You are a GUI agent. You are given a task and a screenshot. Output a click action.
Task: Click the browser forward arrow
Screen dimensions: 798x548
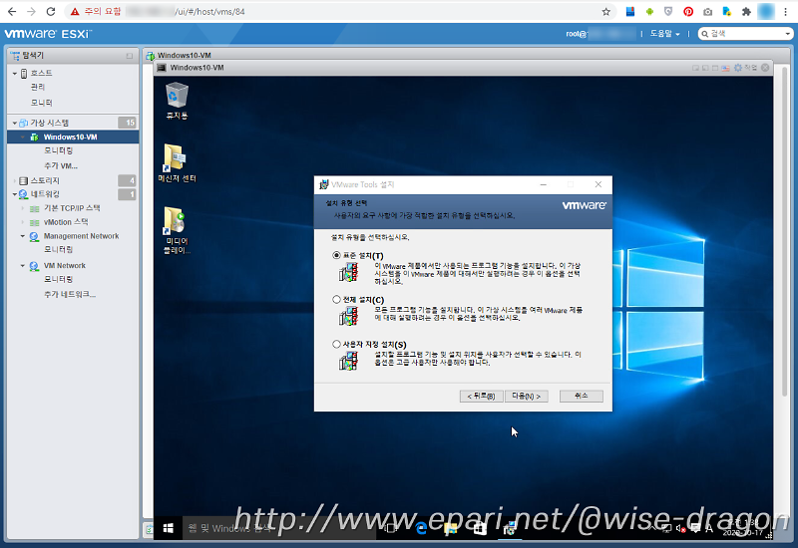click(31, 11)
